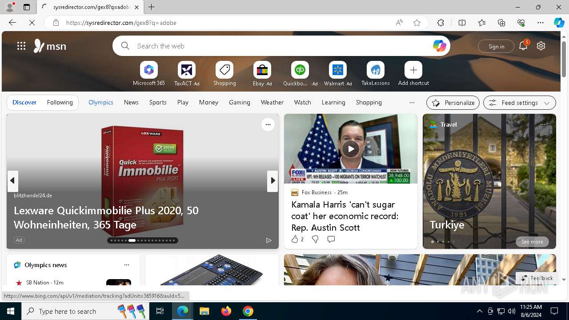
Task: Go to previous carousel slide
Action: [x=12, y=181]
